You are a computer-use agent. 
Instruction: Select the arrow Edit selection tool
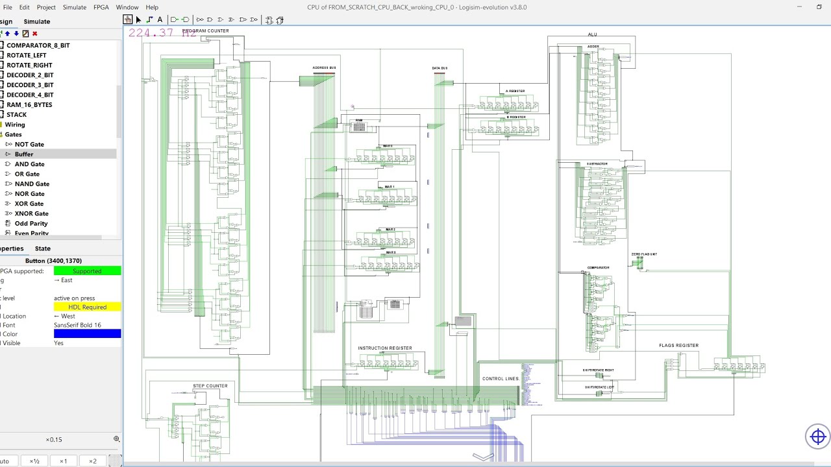138,20
